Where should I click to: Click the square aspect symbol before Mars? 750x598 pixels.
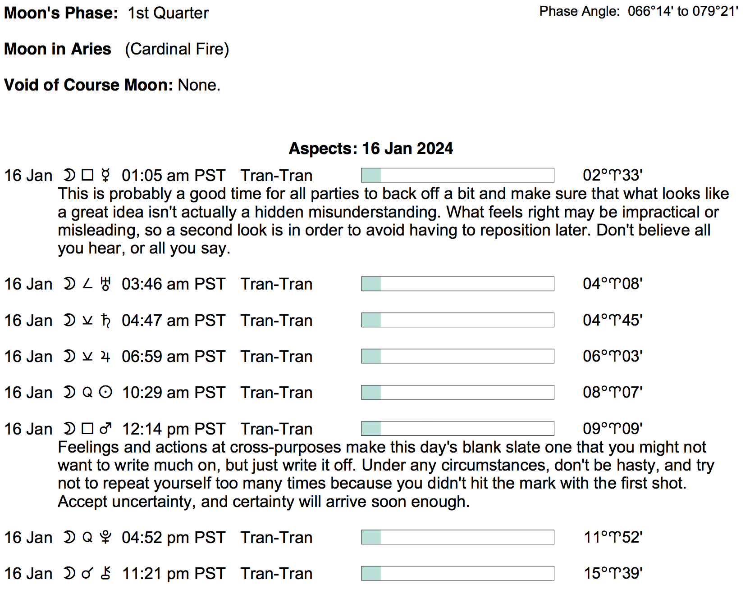point(87,429)
